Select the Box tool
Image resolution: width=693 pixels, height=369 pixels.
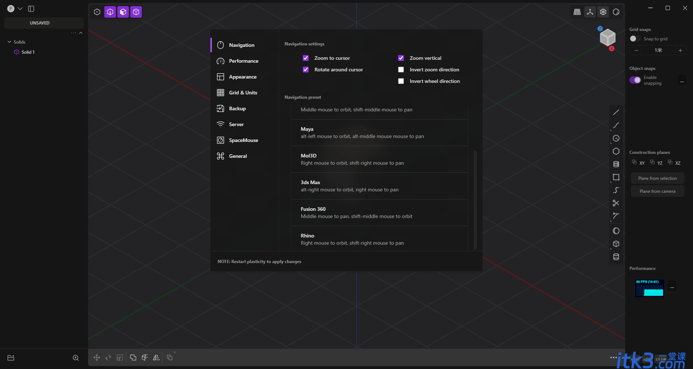click(616, 244)
